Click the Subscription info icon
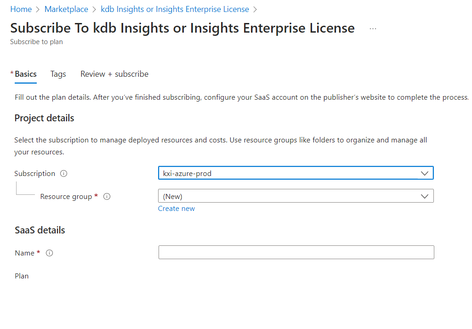The width and height of the screenshot is (472, 329). 64,174
